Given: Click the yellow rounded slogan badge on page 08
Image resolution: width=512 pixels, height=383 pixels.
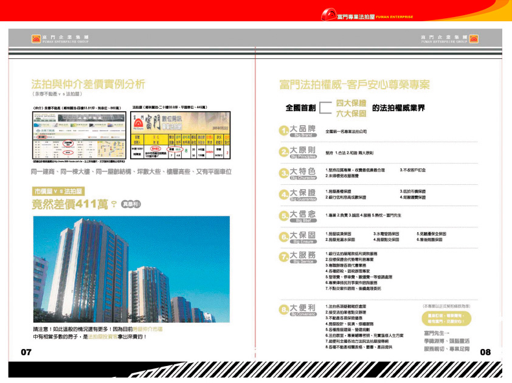Looking at the screenshot, I should (x=446, y=319).
